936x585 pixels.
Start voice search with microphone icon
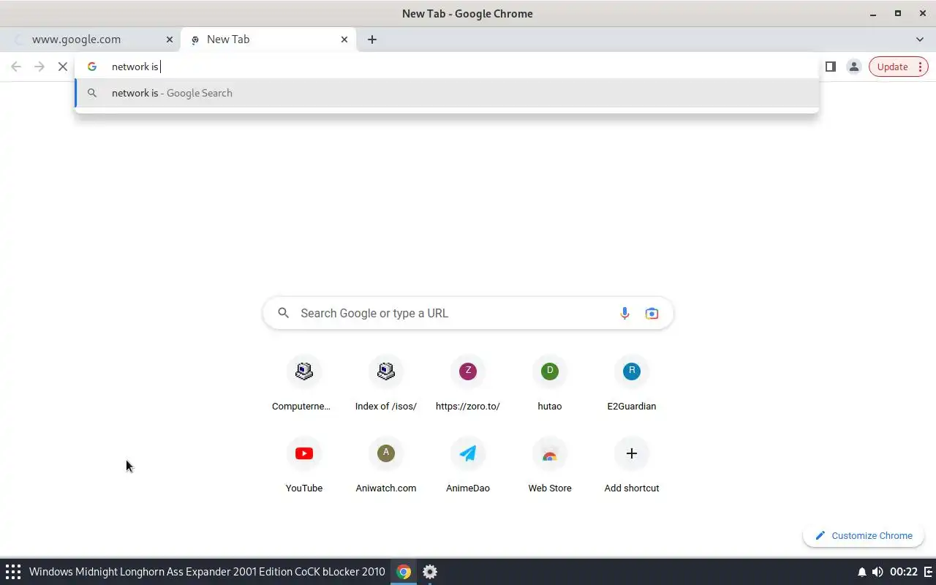(x=624, y=313)
